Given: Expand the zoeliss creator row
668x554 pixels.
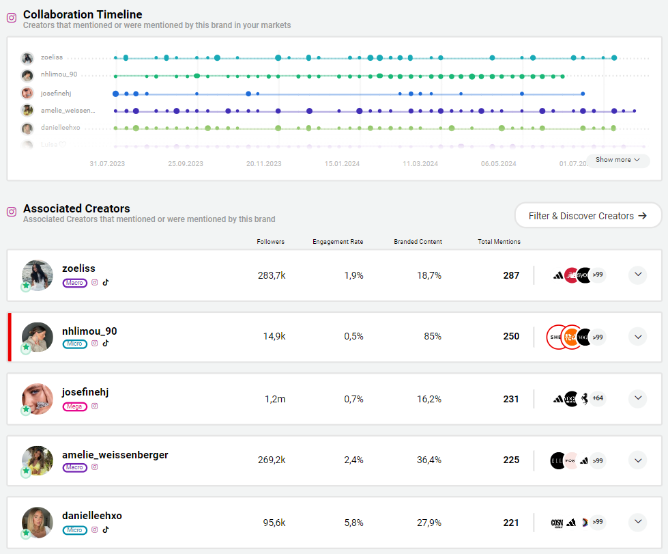Looking at the screenshot, I should (637, 275).
